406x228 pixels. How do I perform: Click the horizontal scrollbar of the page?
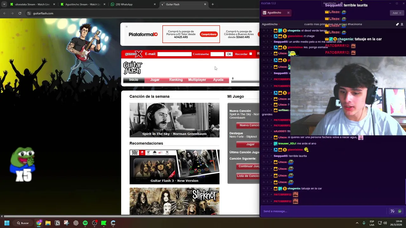pos(129,216)
